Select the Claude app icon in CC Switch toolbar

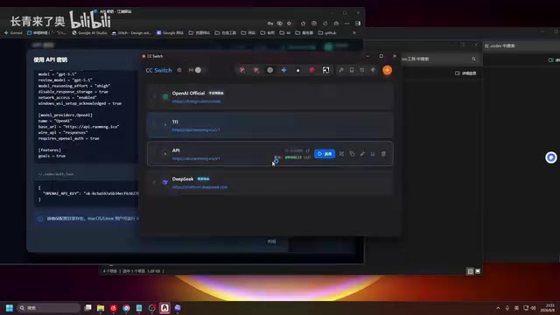242,70
